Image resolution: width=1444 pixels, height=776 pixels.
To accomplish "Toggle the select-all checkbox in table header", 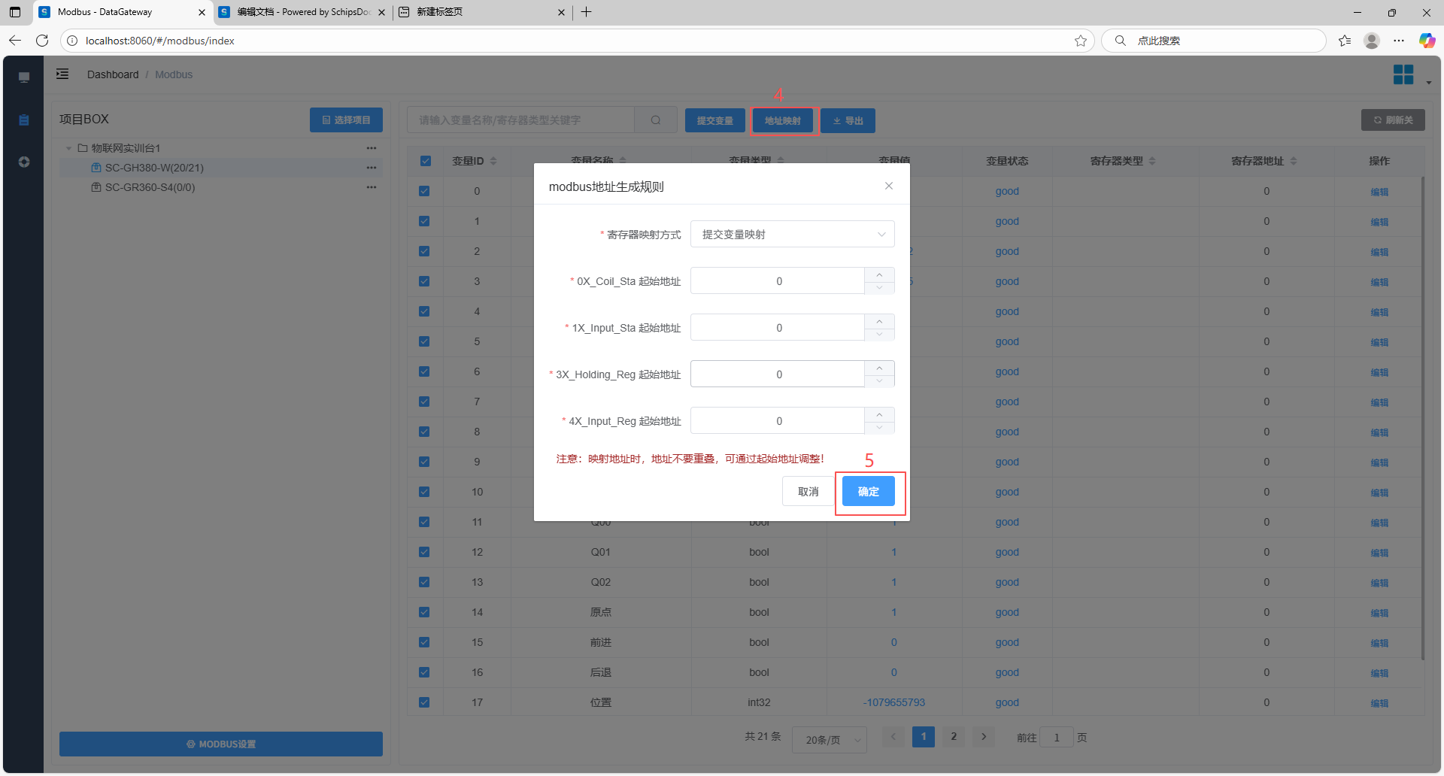I will click(426, 161).
